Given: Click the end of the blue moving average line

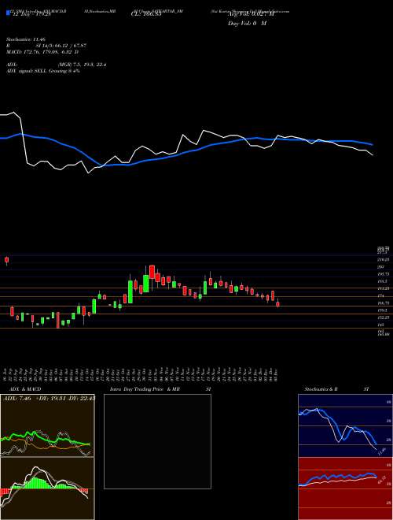Looking at the screenshot, I should pyautogui.click(x=373, y=145).
